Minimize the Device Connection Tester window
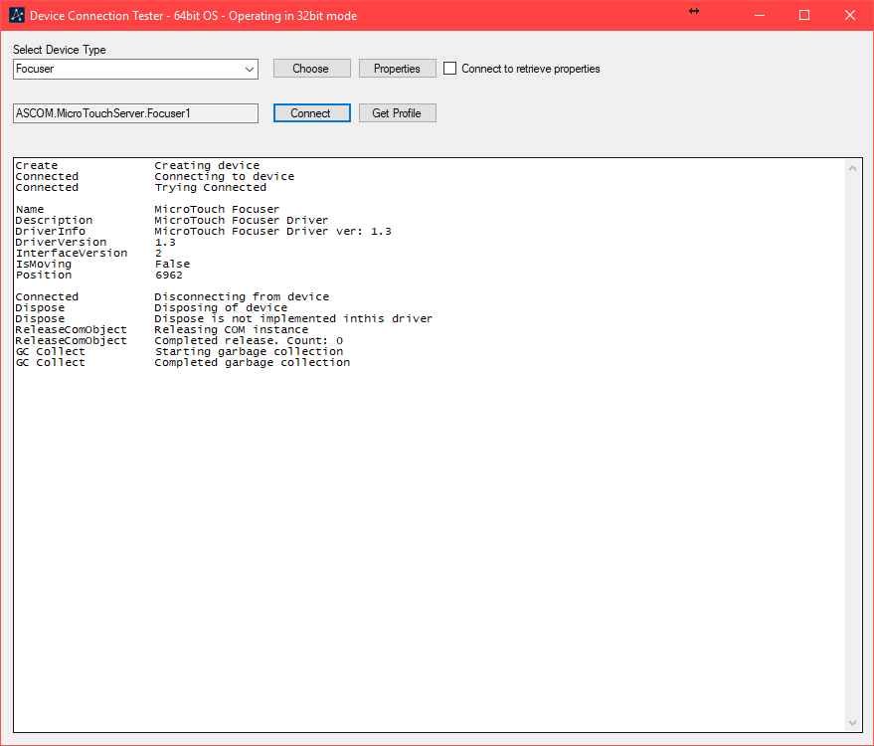This screenshot has height=746, width=874. 760,15
